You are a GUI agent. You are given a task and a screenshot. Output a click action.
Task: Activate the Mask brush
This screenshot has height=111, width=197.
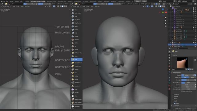(77, 96)
